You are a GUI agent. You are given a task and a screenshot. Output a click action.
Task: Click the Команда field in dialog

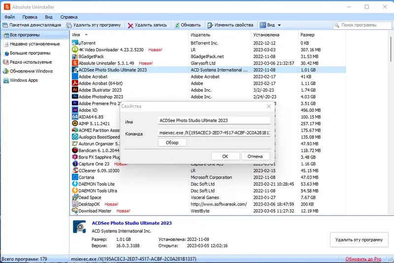coord(214,132)
